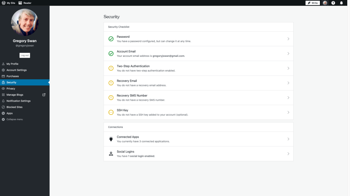Image resolution: width=350 pixels, height=196 pixels.
Task: Click the green checkmark next to Password
Action: tap(111, 39)
